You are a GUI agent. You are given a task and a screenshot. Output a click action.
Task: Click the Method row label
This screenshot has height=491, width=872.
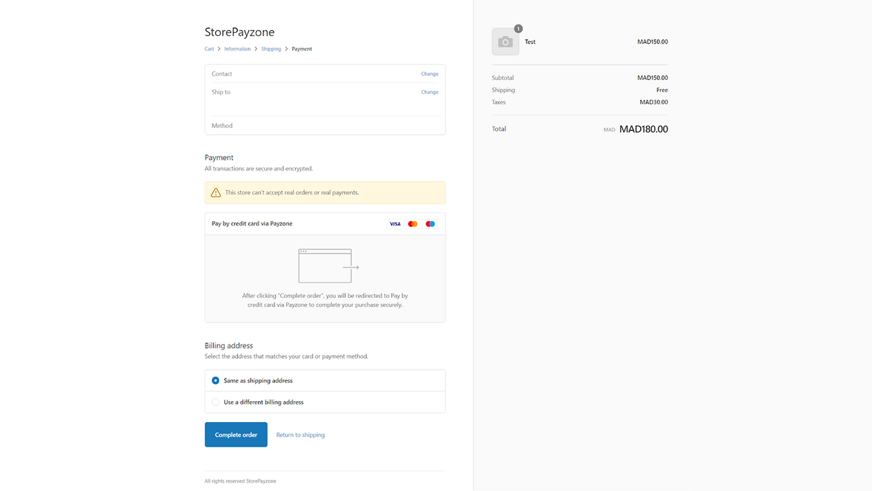222,125
